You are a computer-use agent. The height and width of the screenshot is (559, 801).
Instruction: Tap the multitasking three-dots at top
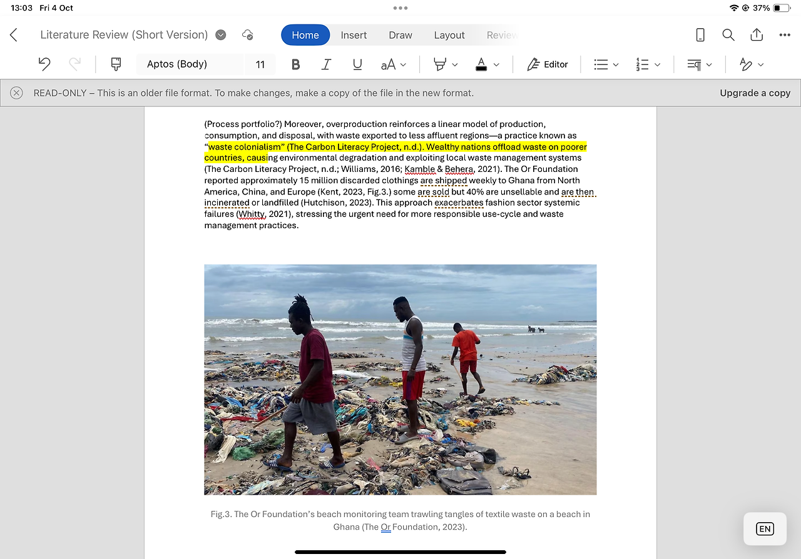click(400, 8)
